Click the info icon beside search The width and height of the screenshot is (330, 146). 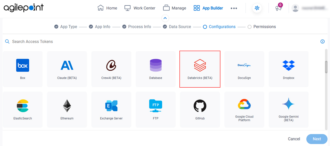323,41
